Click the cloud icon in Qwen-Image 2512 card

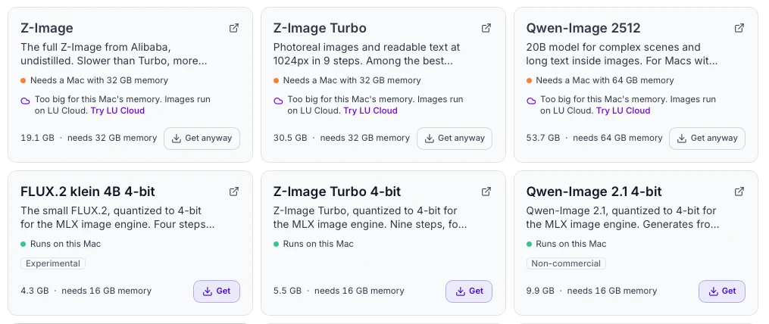(x=531, y=101)
